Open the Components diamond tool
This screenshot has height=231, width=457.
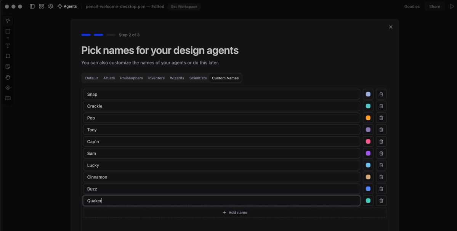(x=8, y=88)
